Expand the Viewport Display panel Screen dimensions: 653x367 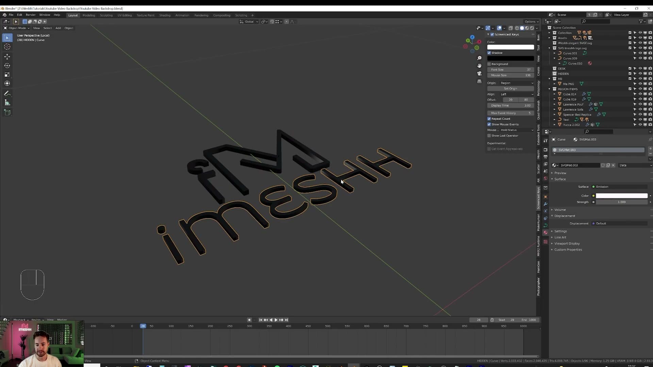pyautogui.click(x=567, y=244)
